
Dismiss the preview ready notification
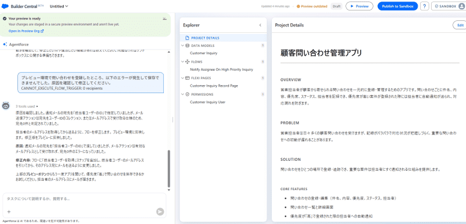[165, 18]
